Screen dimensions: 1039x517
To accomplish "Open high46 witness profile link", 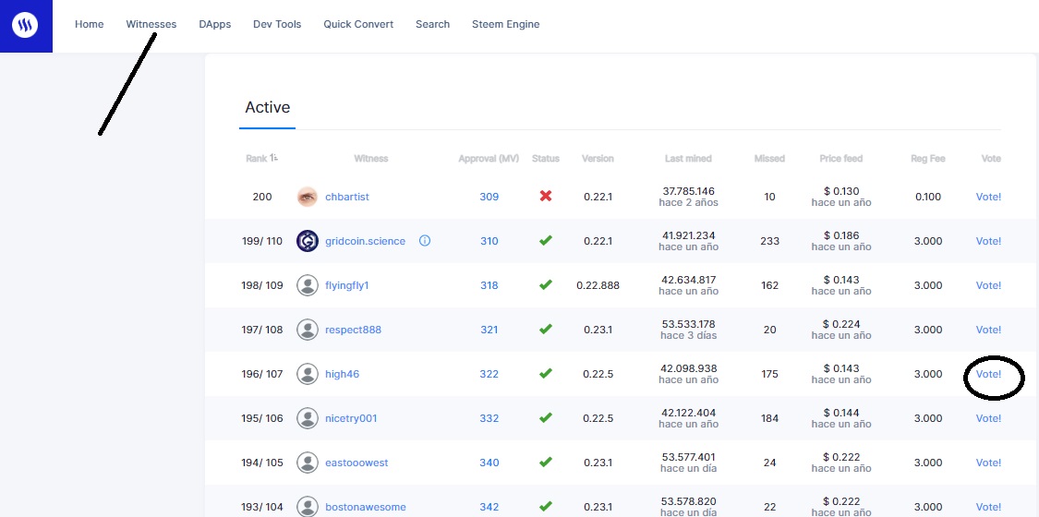I will click(342, 374).
